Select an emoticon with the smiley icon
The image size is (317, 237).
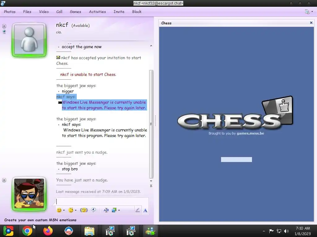(x=59, y=210)
